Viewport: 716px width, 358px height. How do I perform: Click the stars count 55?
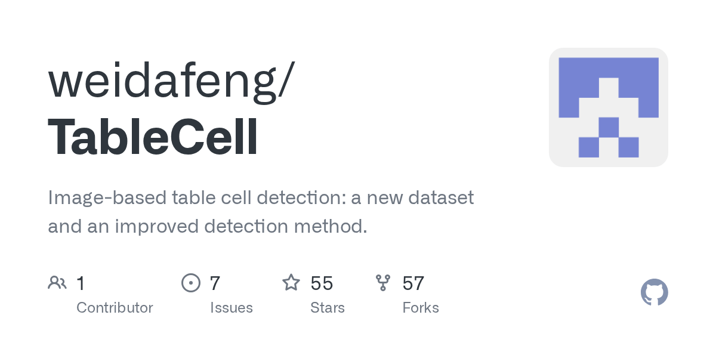tap(322, 283)
